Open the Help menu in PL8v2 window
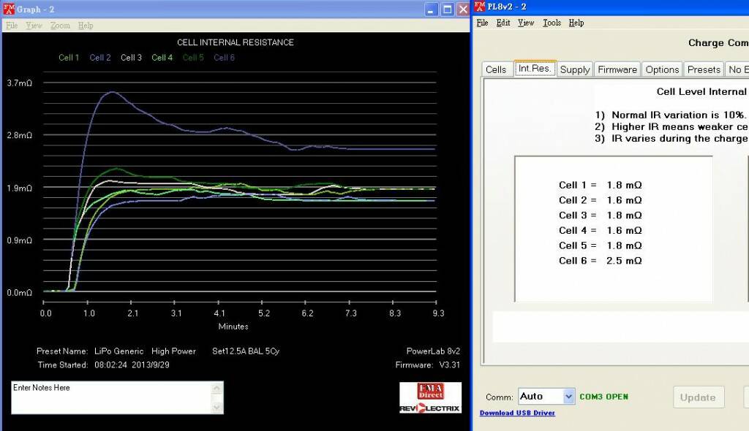749x431 pixels. coord(576,23)
